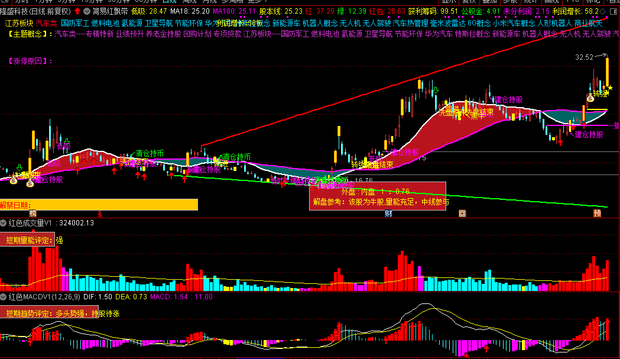Click the magenta 业绩预升 theme text
Screen dimensions: 620x359
[129, 34]
